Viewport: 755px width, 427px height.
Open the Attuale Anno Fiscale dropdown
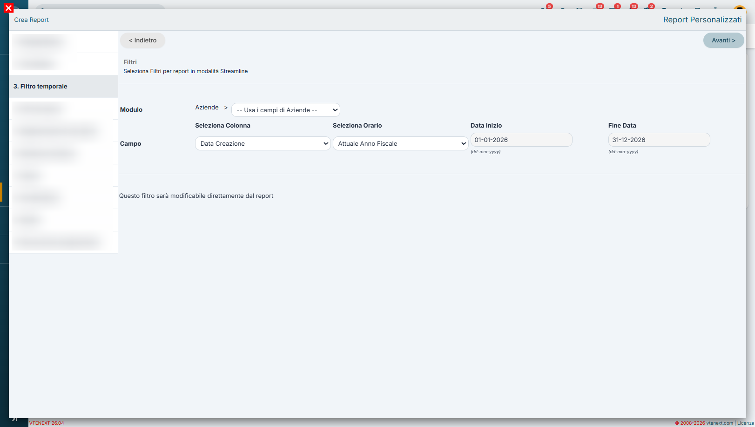[401, 143]
